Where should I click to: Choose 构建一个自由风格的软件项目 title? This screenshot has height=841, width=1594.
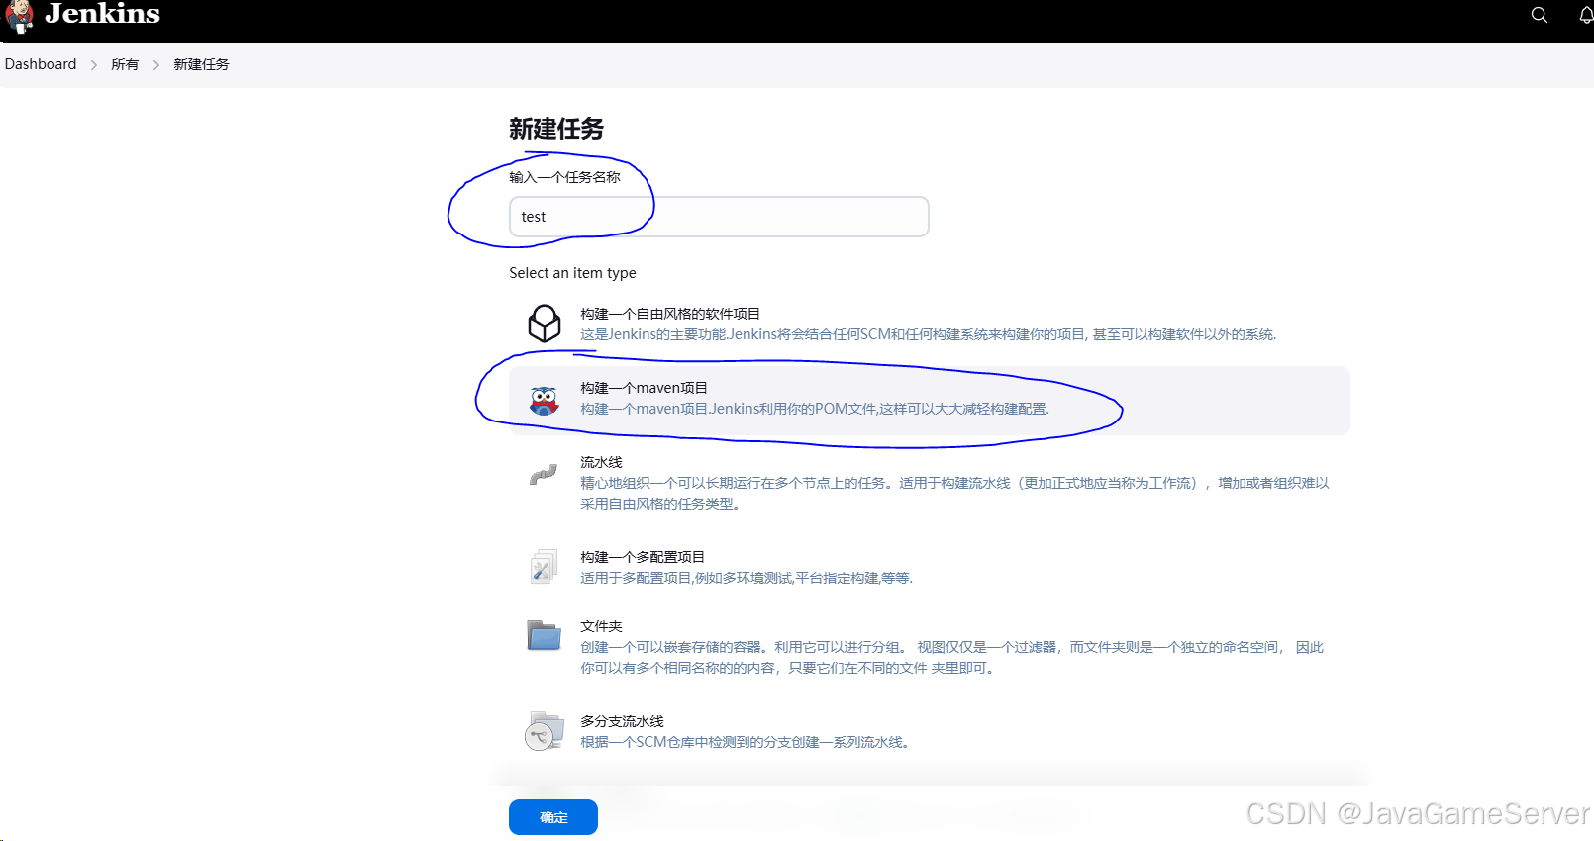click(670, 314)
